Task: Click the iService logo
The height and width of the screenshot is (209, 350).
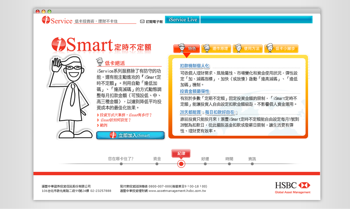Action: (57, 20)
